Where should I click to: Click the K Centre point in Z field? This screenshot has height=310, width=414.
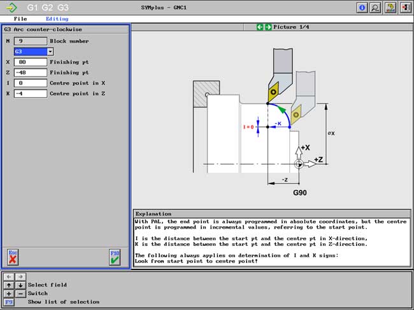[x=30, y=93]
